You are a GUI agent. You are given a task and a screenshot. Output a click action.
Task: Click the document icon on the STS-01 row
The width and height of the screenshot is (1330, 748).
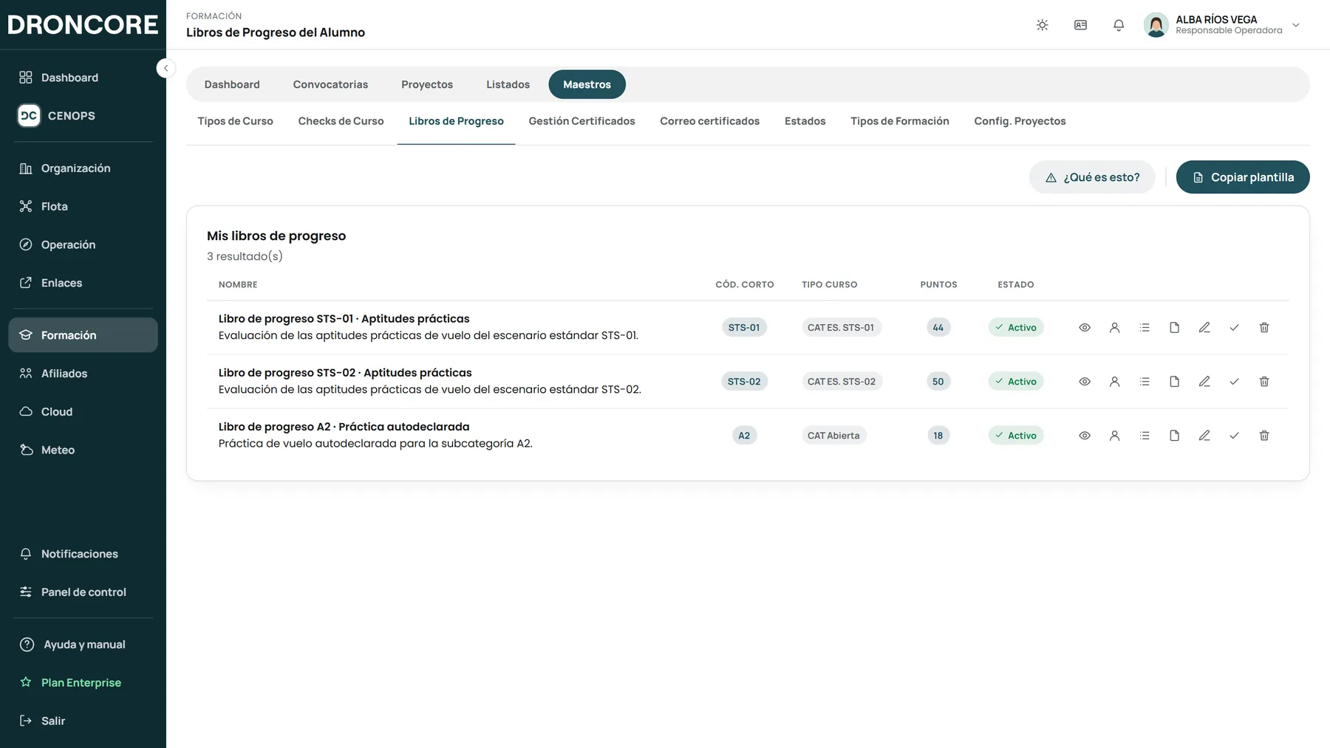coord(1174,327)
